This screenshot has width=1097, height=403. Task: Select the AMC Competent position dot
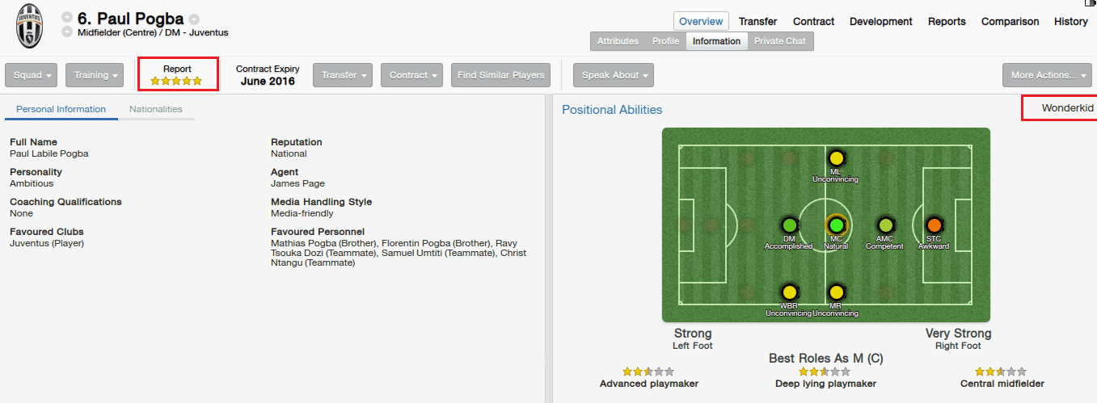(x=885, y=225)
